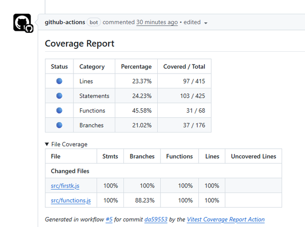Click the blue status circle for Branches

[x=59, y=125]
